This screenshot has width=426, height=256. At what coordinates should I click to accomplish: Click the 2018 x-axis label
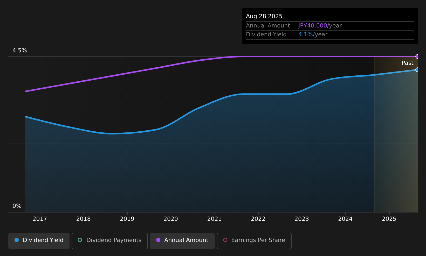(x=84, y=219)
